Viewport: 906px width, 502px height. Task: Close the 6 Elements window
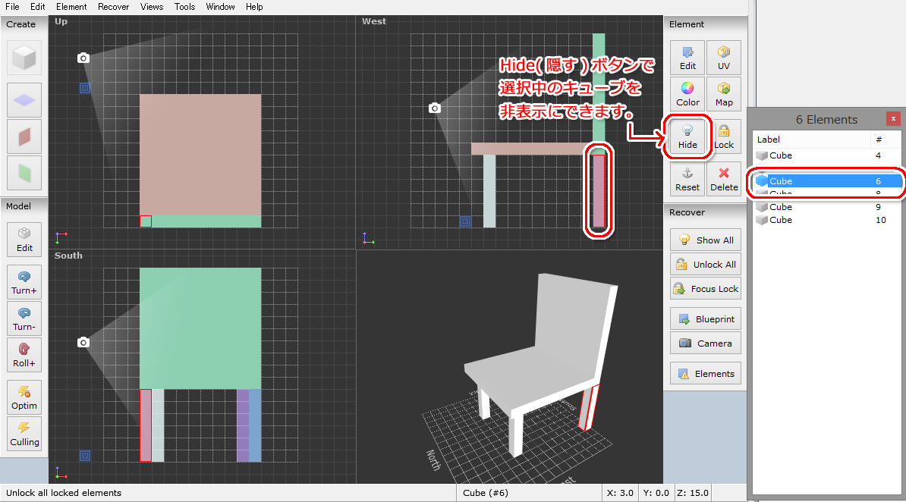(893, 118)
